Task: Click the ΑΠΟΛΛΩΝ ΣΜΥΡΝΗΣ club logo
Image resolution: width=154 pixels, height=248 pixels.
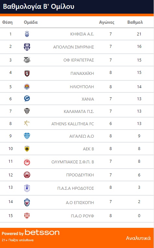Action: (x=27, y=47)
